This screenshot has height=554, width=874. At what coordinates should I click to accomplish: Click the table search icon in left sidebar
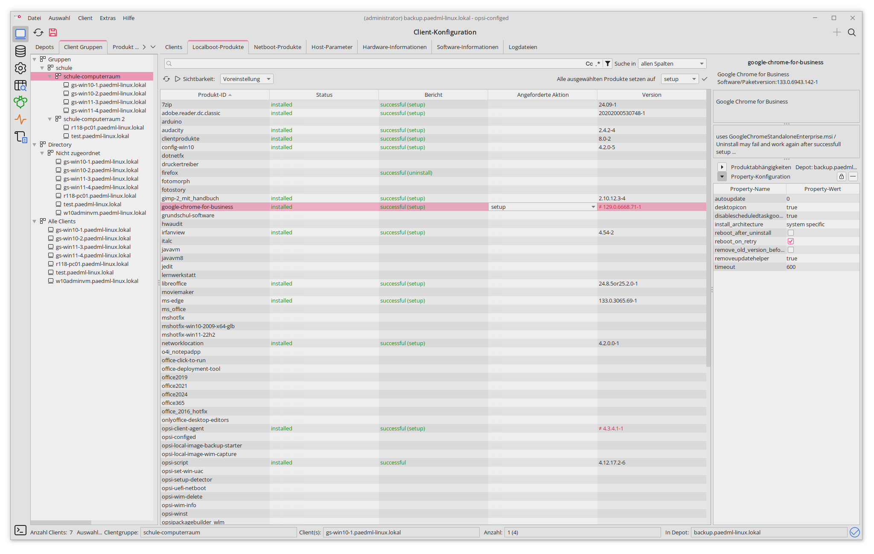pos(20,86)
